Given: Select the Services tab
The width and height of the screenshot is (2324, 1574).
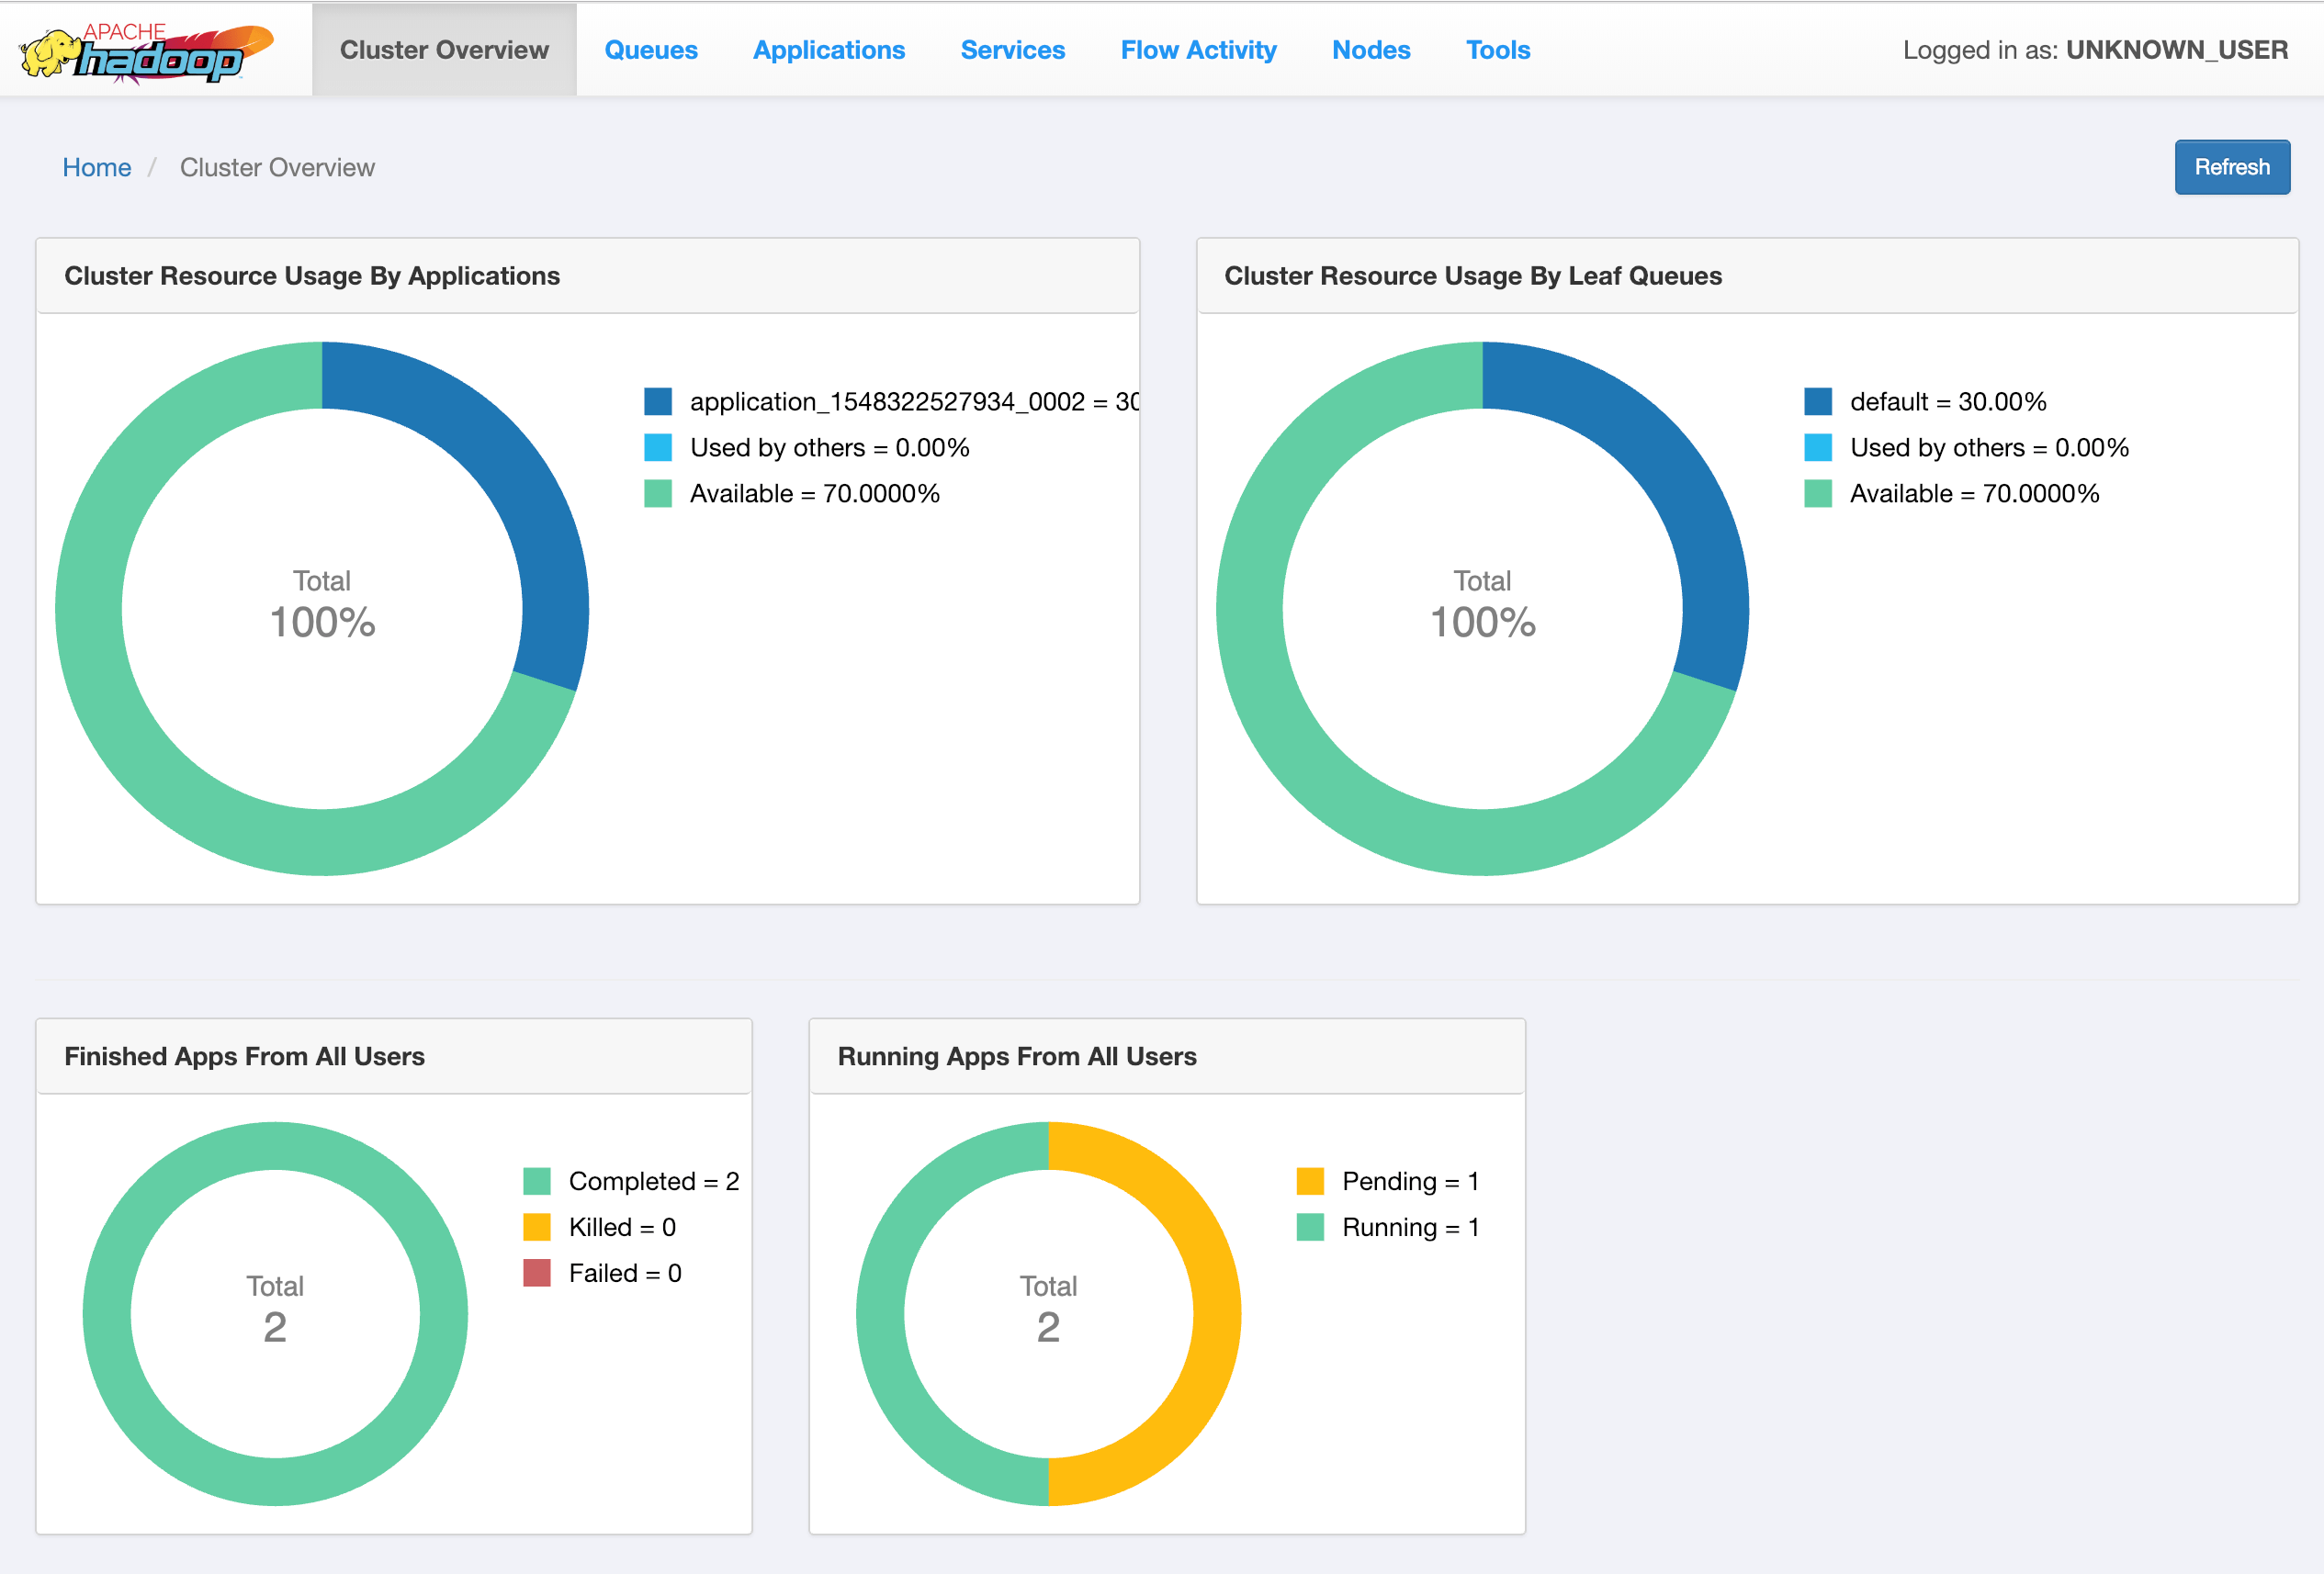Looking at the screenshot, I should pos(1013,49).
